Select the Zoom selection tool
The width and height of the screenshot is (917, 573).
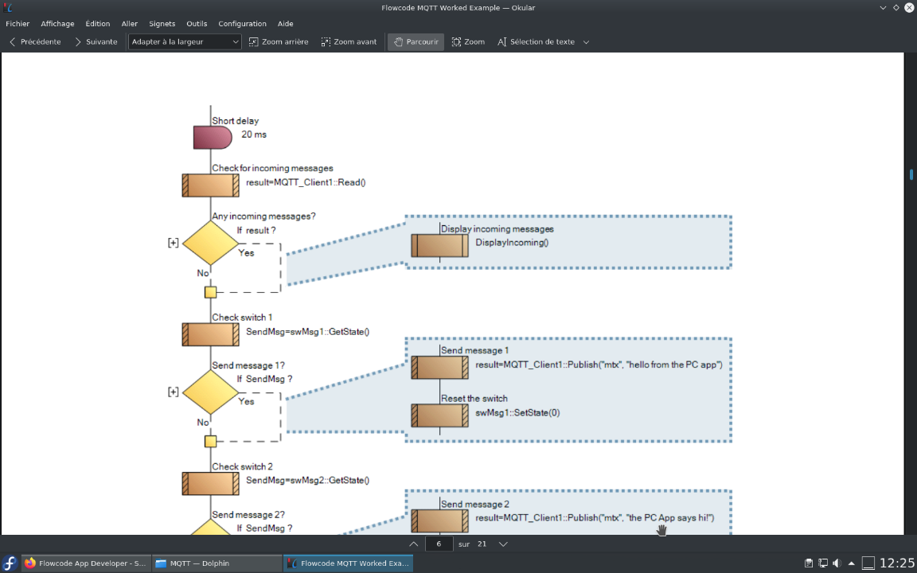[467, 41]
